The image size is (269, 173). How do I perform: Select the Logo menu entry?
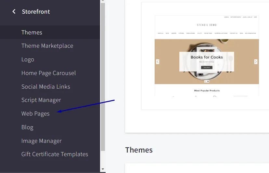point(28,59)
